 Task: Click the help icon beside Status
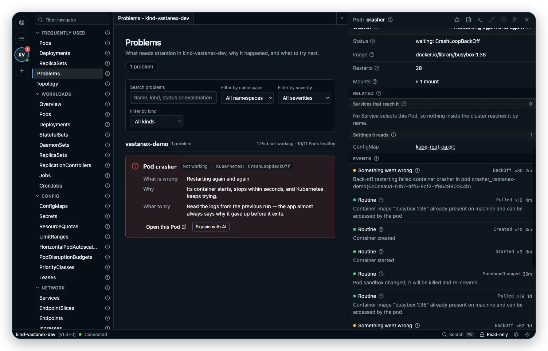click(x=372, y=41)
